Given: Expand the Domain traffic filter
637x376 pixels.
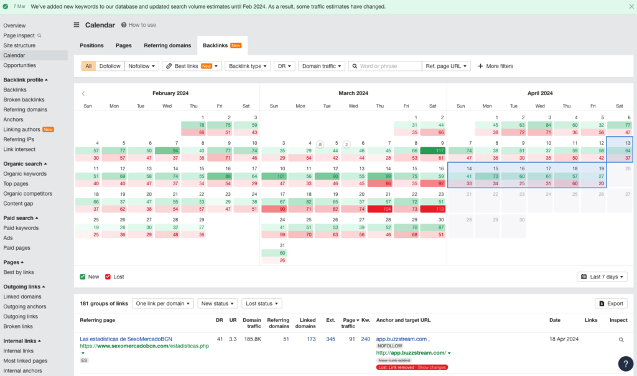Looking at the screenshot, I should [x=321, y=65].
